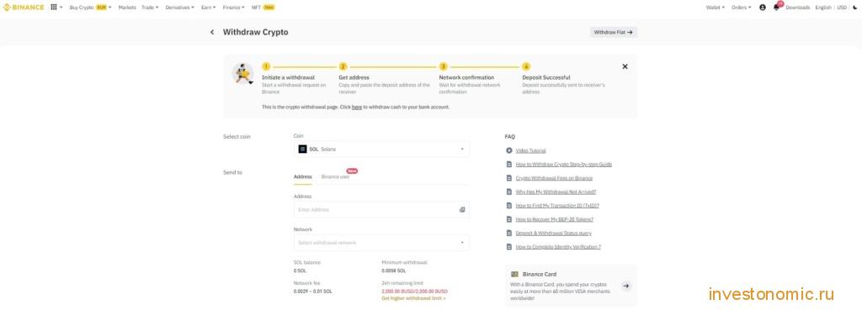Viewport: 862px width, 310px height.
Task: Close the withdrawal steps guide banner
Action: pyautogui.click(x=625, y=66)
